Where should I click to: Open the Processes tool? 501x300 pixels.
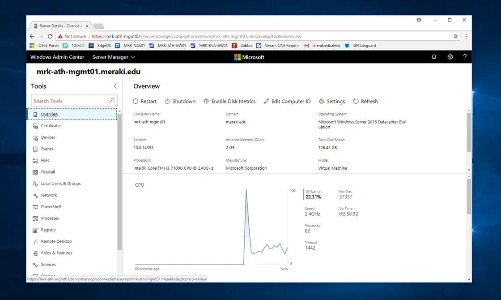(x=50, y=218)
